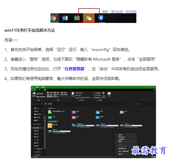Click Explorer's forward navigation arrow
This screenshot has width=169, height=160.
36,104
